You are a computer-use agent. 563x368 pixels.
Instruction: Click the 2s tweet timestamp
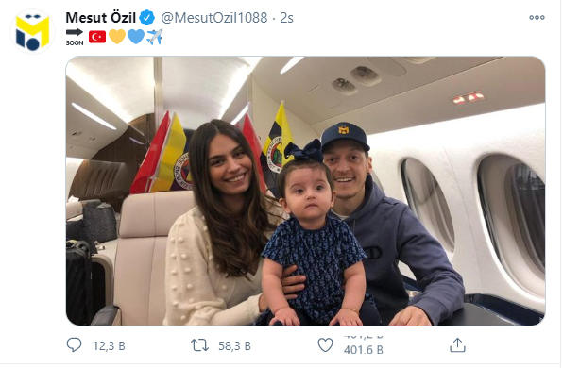click(286, 18)
